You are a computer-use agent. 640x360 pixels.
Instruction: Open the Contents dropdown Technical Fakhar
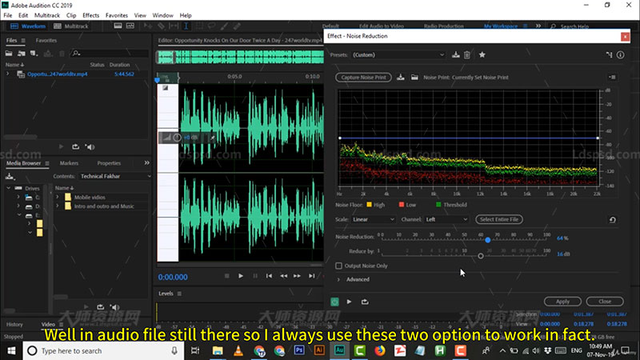[115, 176]
